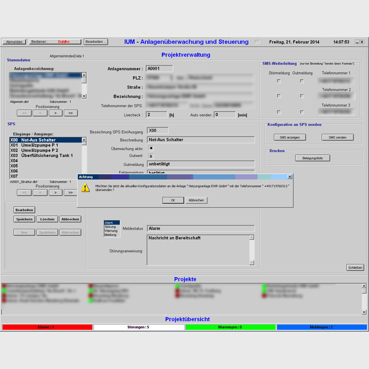Tick Gutmeldung checkbox for Telefonnummer 2
This screenshot has width=369, height=369.
[302, 96]
